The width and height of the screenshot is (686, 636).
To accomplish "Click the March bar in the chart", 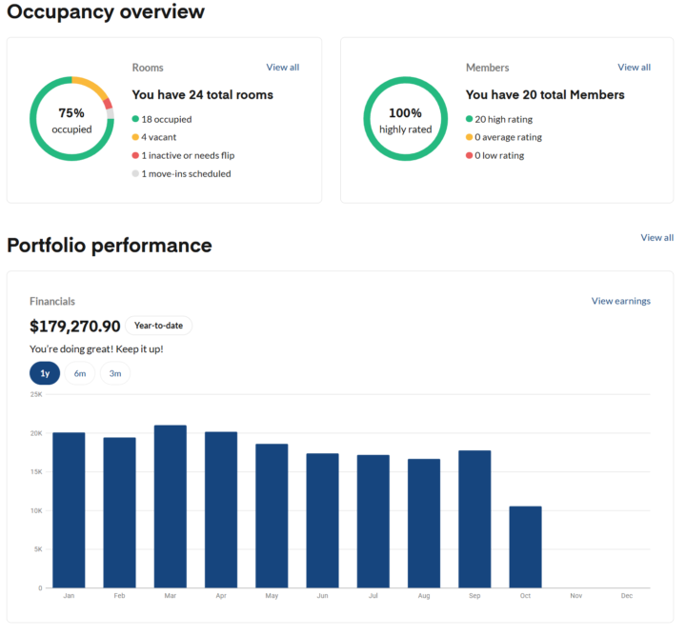I will pos(171,507).
